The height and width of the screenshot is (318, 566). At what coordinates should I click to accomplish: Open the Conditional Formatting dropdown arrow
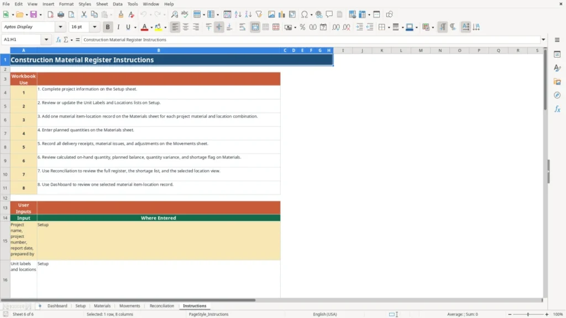click(433, 28)
